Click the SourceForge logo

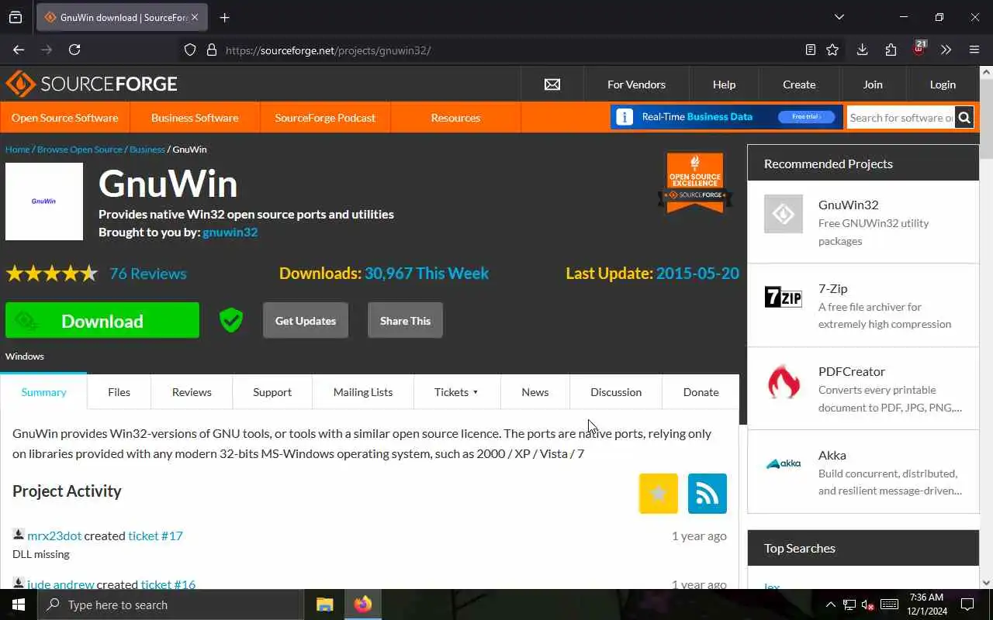click(92, 84)
